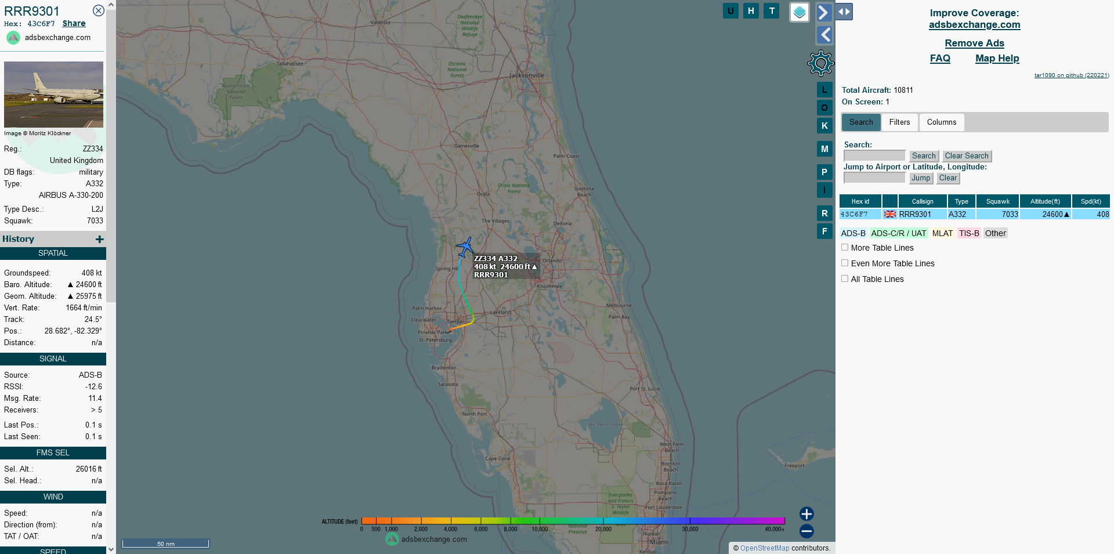Sort table by Spd(kt) column
1114x554 pixels.
(1091, 201)
